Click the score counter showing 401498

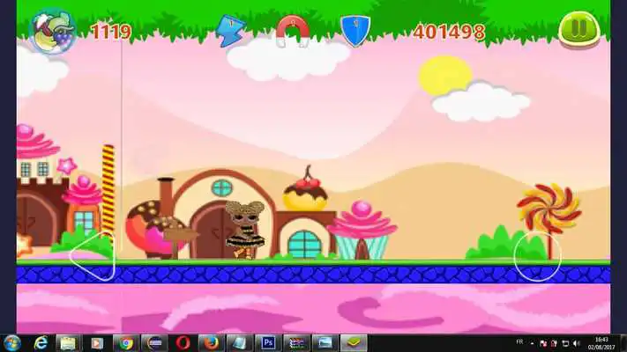[x=449, y=32]
